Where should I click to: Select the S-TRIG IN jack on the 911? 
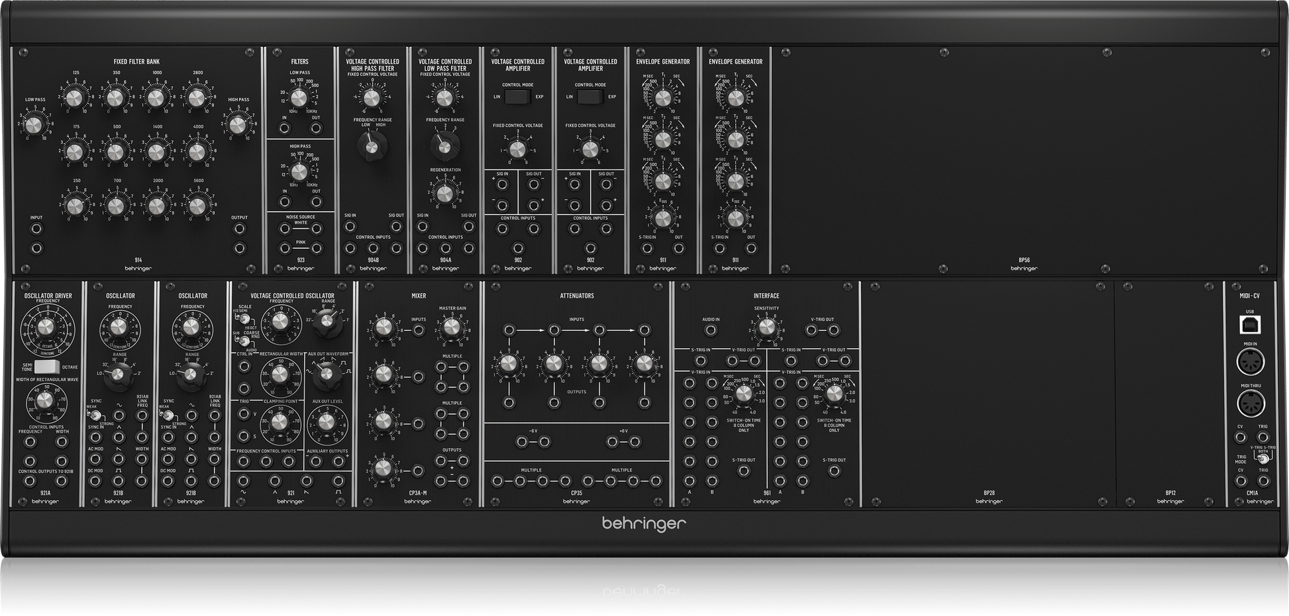pos(648,247)
